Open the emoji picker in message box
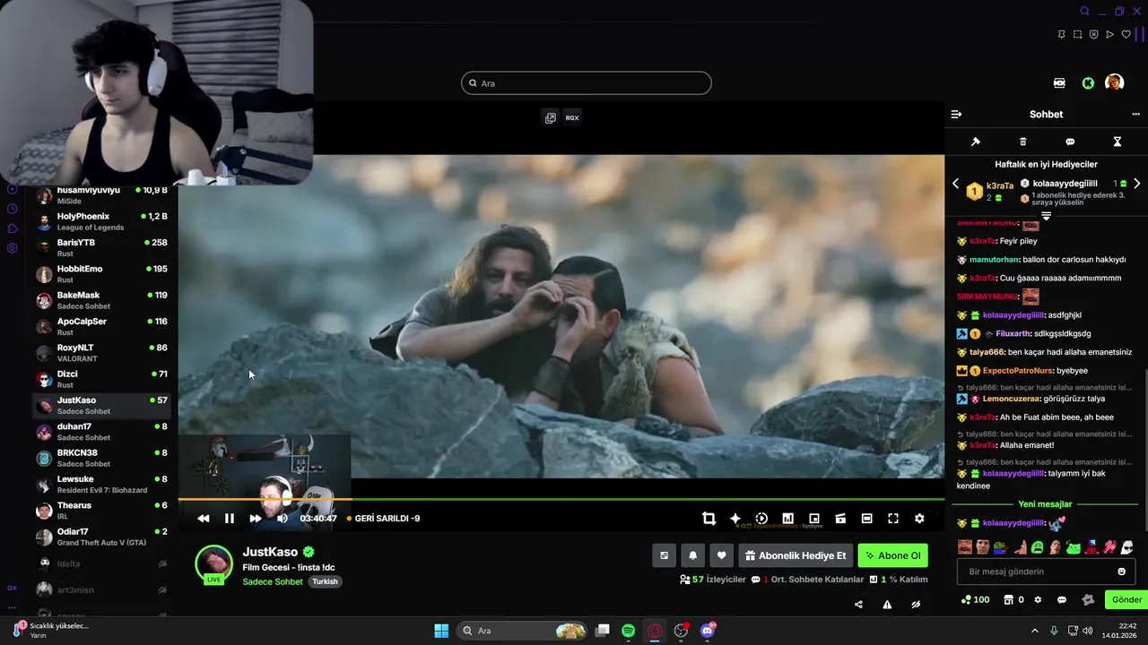 [1121, 572]
